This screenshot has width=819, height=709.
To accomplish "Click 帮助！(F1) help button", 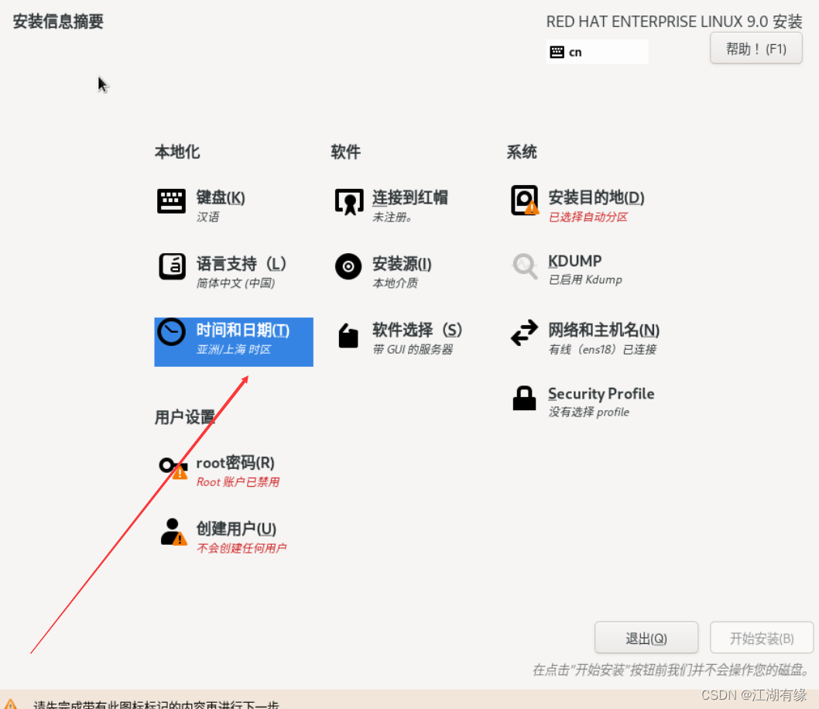I will tap(756, 47).
